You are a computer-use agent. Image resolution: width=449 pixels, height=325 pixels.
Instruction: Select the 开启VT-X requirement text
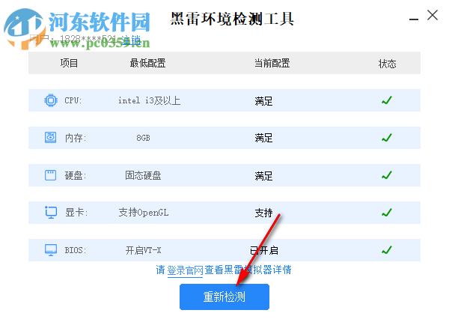coord(143,250)
